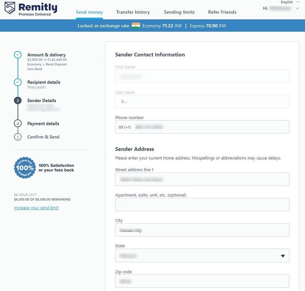The height and width of the screenshot is (291, 305).
Task: Focus the Street address line 1 field
Action: (202, 179)
